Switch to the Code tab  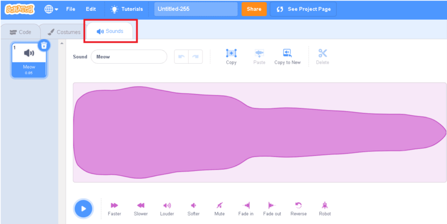21,32
